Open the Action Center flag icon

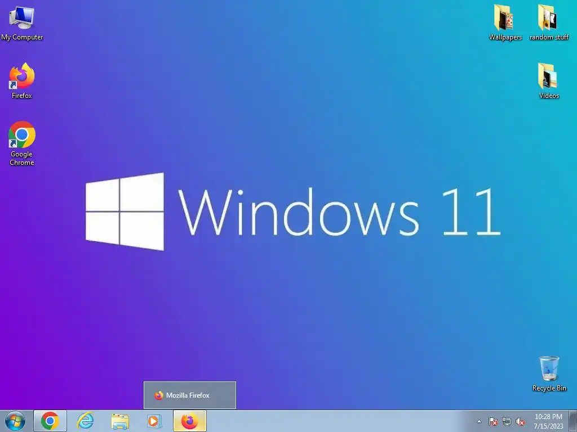click(x=492, y=421)
